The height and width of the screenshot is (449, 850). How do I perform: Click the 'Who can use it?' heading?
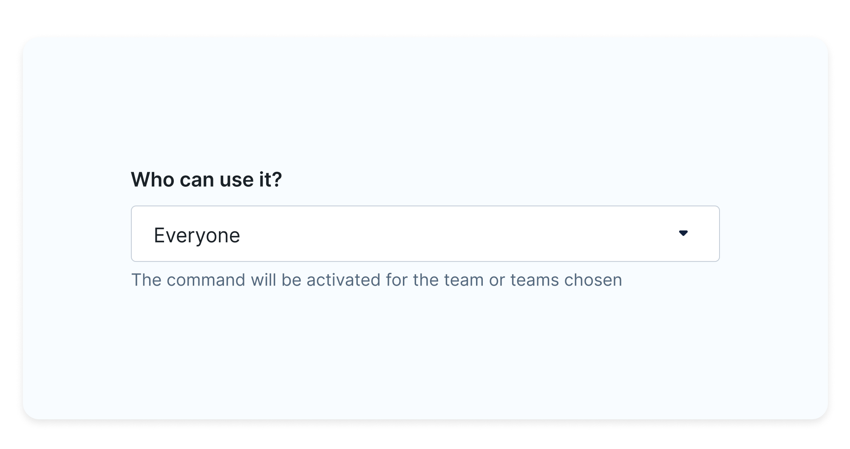pos(207,180)
